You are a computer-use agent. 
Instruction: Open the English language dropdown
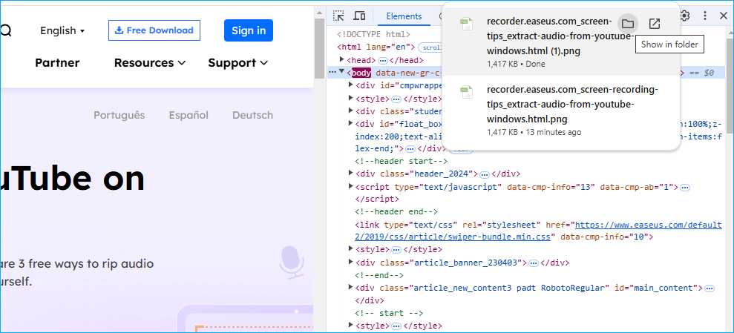tap(62, 30)
